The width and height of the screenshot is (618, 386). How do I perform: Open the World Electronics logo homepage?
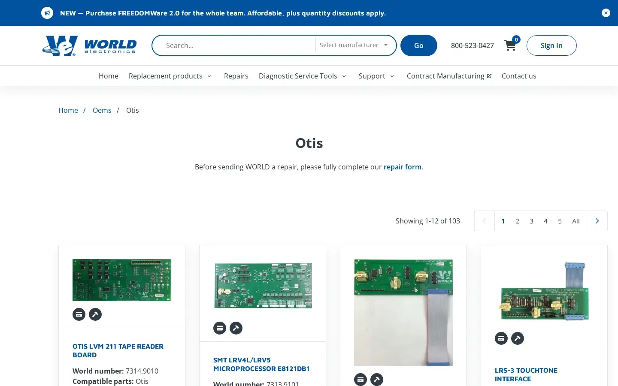(x=89, y=45)
